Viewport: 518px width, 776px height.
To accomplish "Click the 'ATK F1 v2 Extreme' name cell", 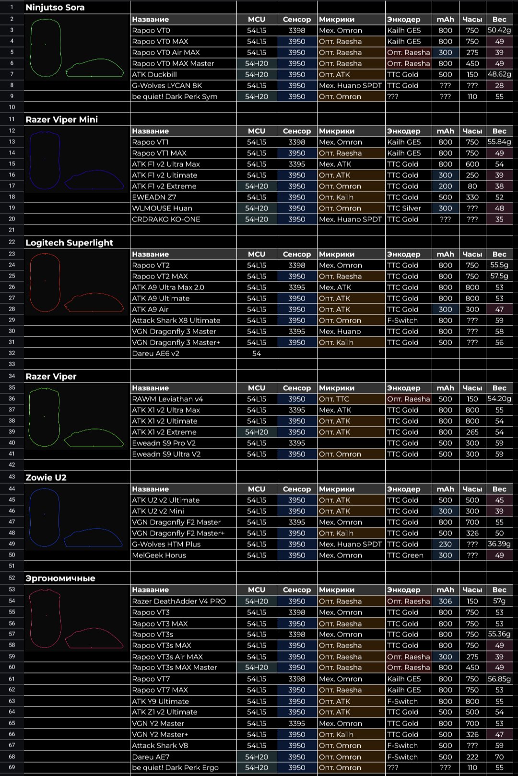I will coord(184,186).
